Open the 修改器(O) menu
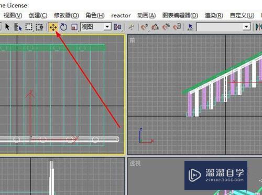This screenshot has height=195, width=262. [x=67, y=16]
